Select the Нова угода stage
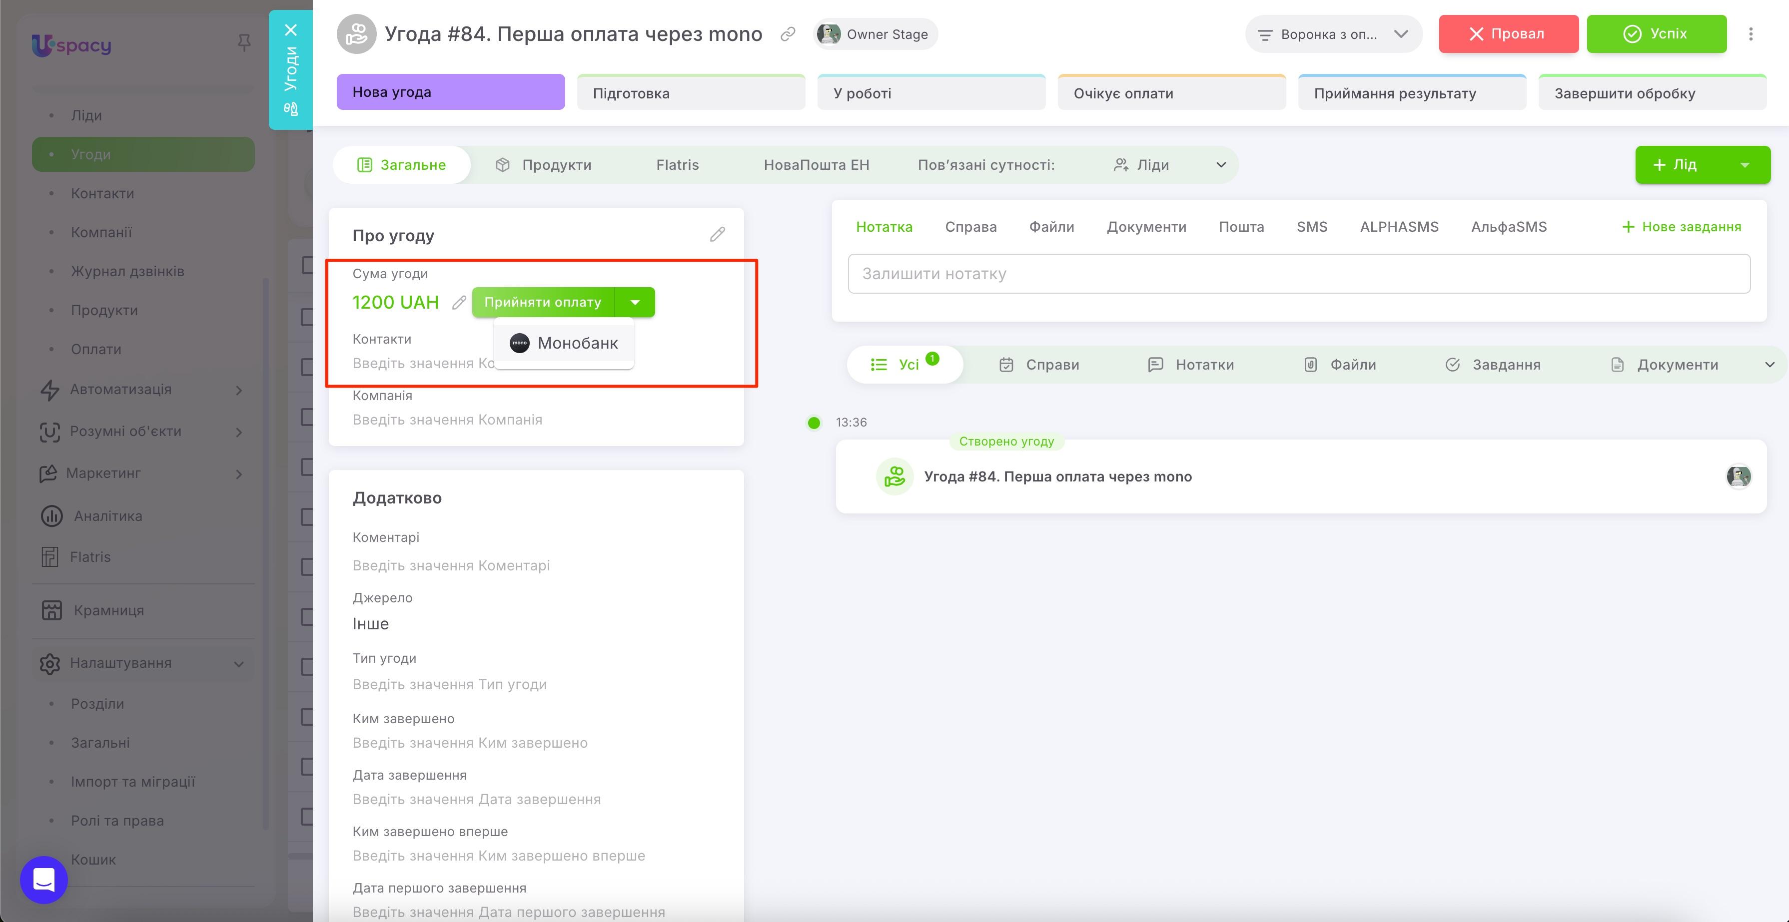Image resolution: width=1789 pixels, height=922 pixels. [451, 92]
